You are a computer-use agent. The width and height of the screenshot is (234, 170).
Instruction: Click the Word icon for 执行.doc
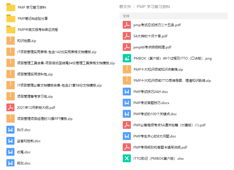coord(11,130)
